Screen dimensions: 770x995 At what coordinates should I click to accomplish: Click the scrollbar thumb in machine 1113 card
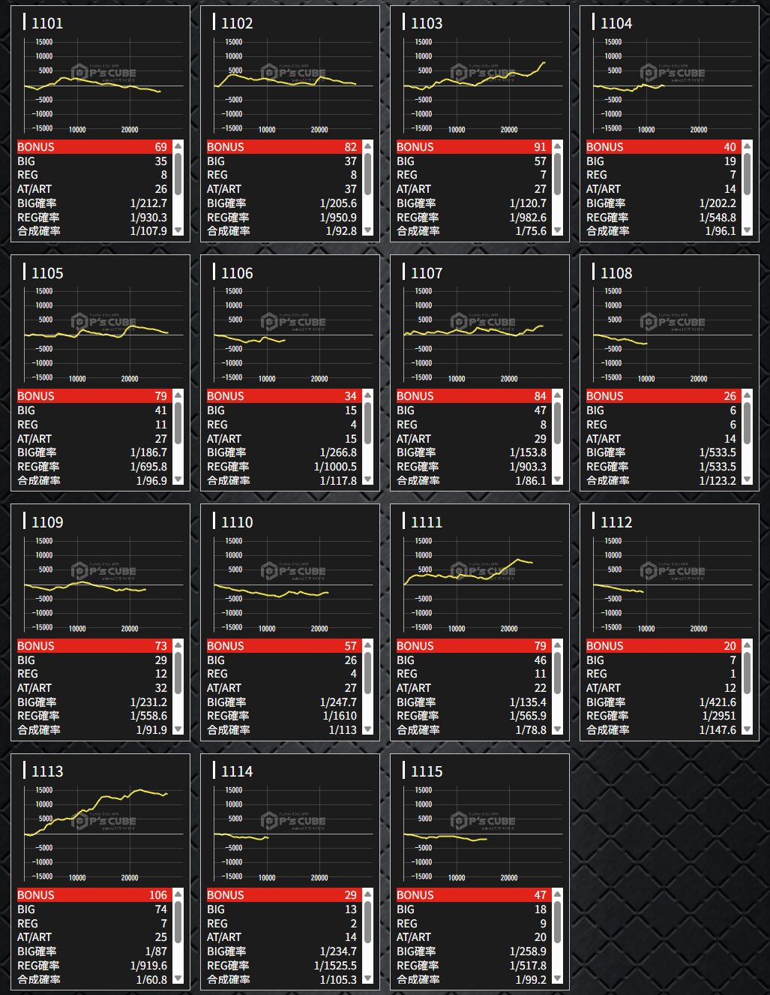tap(178, 921)
